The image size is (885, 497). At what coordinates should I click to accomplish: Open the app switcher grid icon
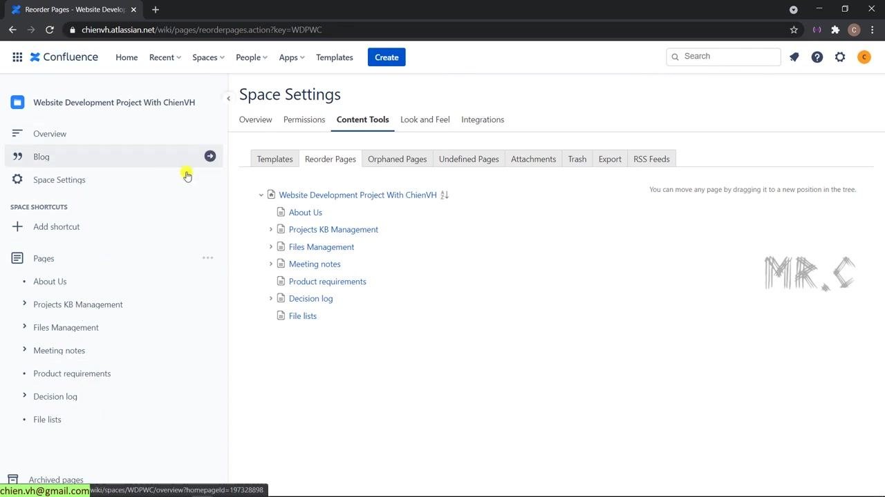tap(17, 57)
